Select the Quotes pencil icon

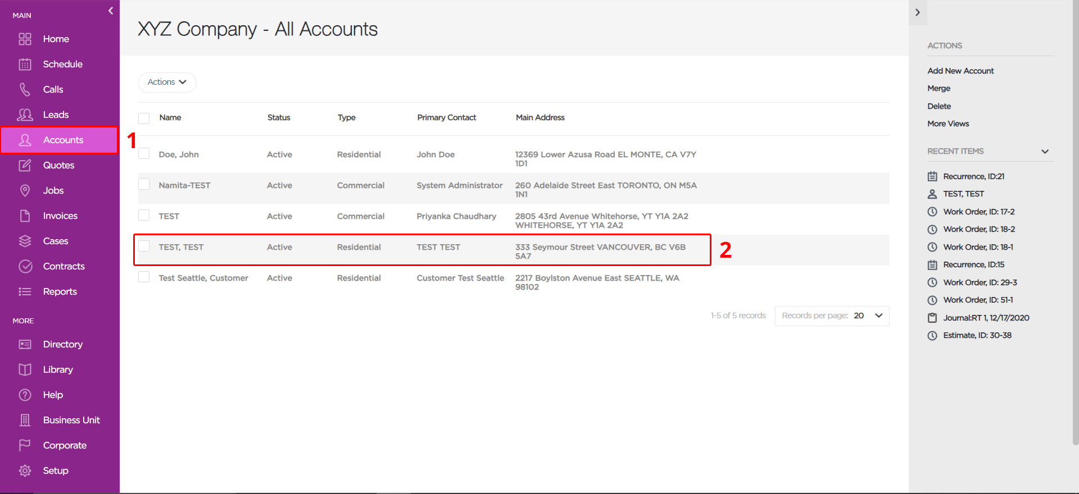[x=25, y=165]
